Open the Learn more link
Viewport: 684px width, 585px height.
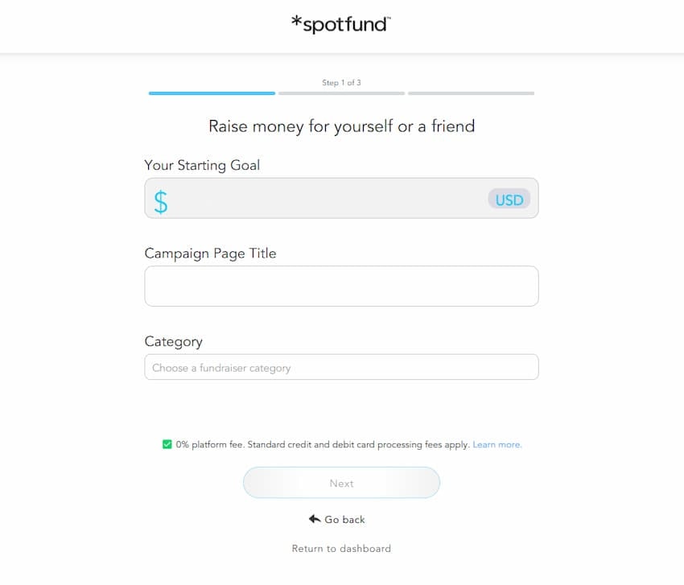497,444
